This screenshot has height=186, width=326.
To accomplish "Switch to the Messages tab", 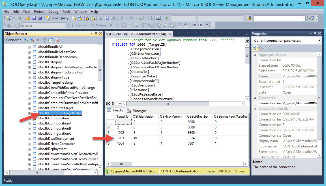I will pos(137,111).
